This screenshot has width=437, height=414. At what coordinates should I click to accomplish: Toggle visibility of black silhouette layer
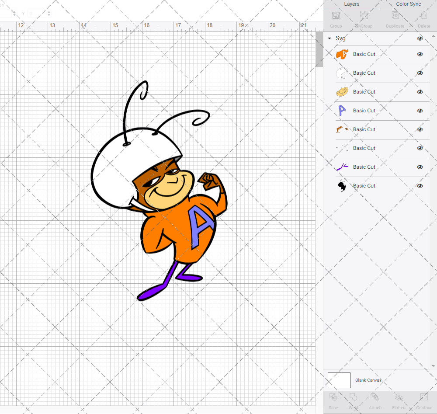point(420,186)
